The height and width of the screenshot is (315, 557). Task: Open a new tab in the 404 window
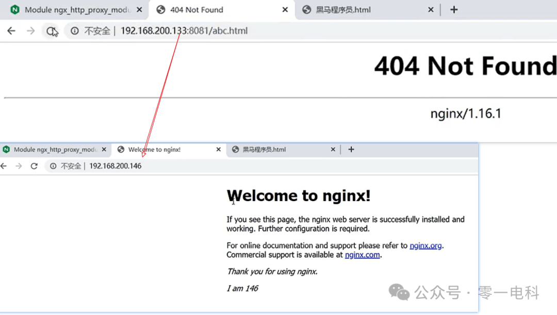click(x=454, y=10)
